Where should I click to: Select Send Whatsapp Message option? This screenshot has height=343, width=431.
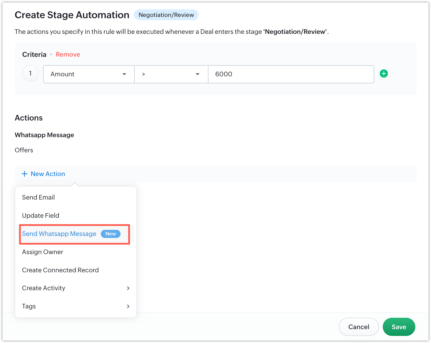(x=59, y=234)
